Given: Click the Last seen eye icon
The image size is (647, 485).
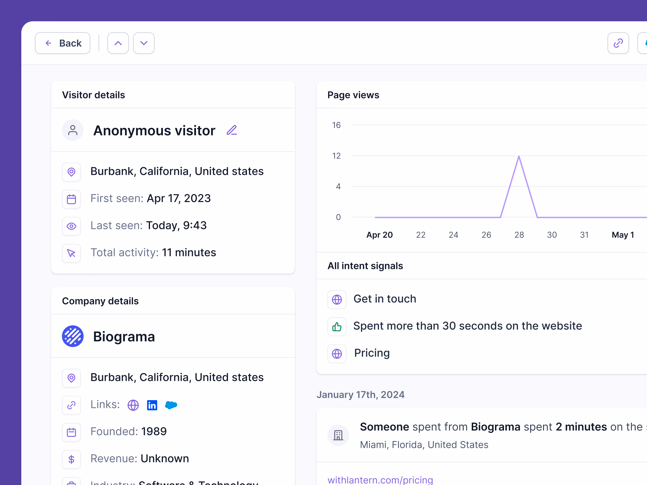Looking at the screenshot, I should [x=71, y=226].
